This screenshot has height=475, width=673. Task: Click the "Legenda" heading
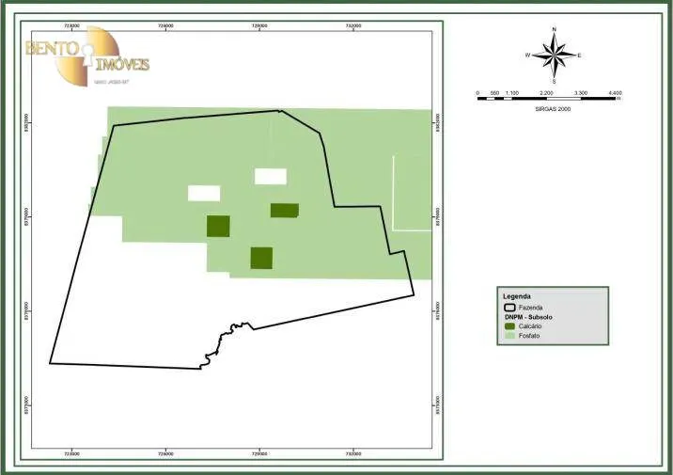(517, 296)
